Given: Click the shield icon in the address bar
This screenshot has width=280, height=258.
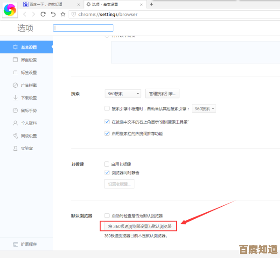Looking at the screenshot, I should tap(74, 14).
